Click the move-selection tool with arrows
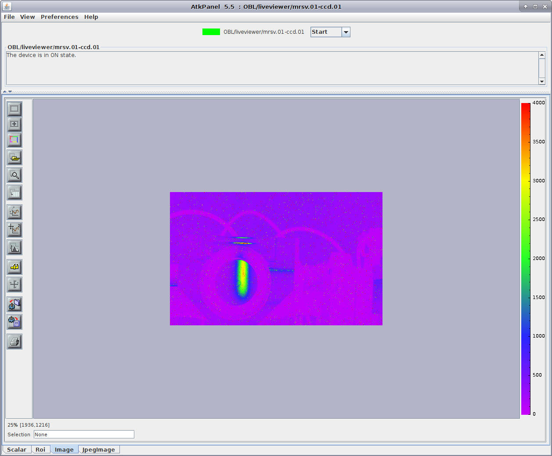The image size is (552, 456). pos(14,125)
